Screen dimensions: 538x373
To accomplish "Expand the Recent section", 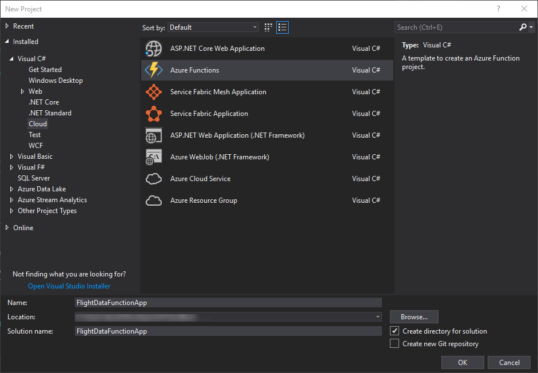I will (7, 26).
